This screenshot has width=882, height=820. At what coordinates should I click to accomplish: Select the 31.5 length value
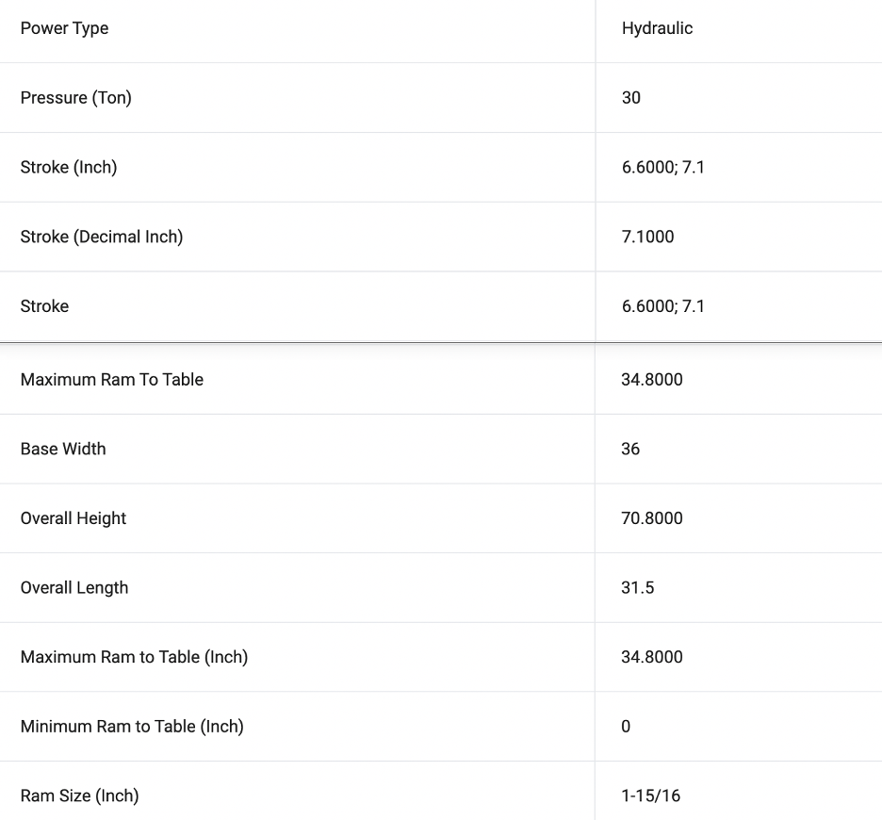click(x=638, y=588)
